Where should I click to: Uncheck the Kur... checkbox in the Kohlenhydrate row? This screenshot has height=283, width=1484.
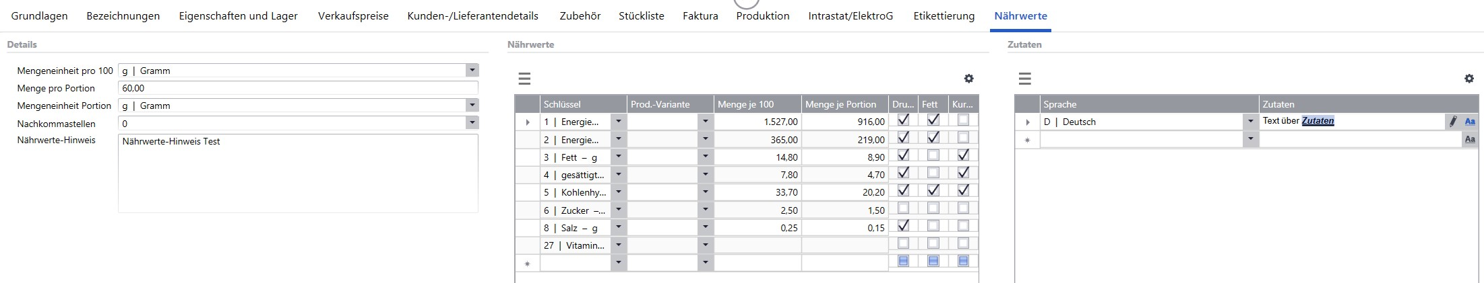(963, 190)
